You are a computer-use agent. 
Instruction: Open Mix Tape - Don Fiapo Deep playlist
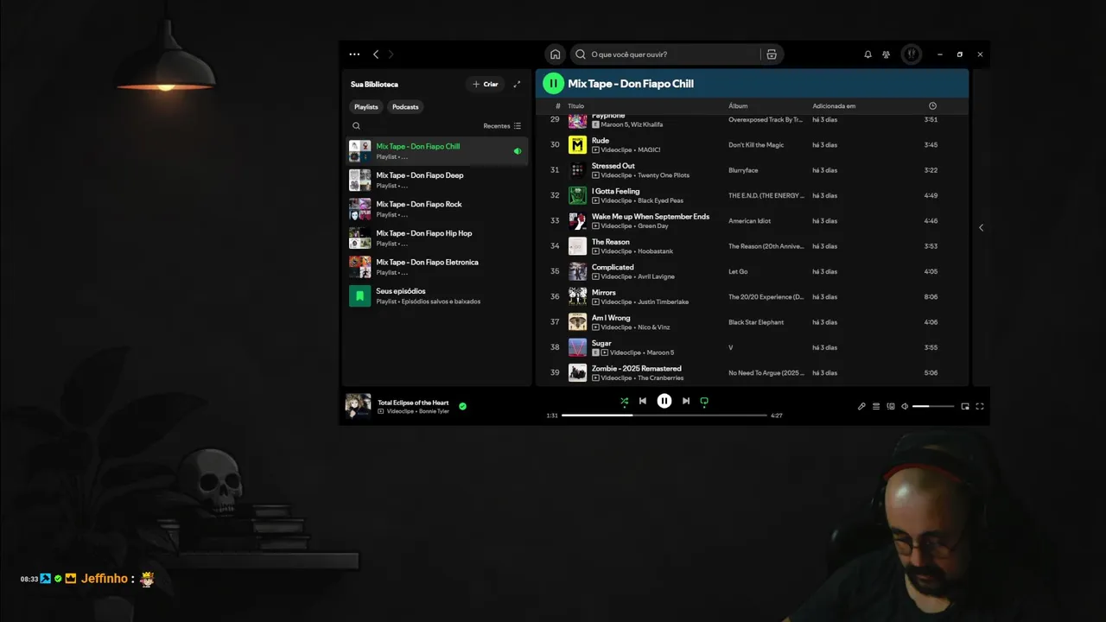coord(437,180)
